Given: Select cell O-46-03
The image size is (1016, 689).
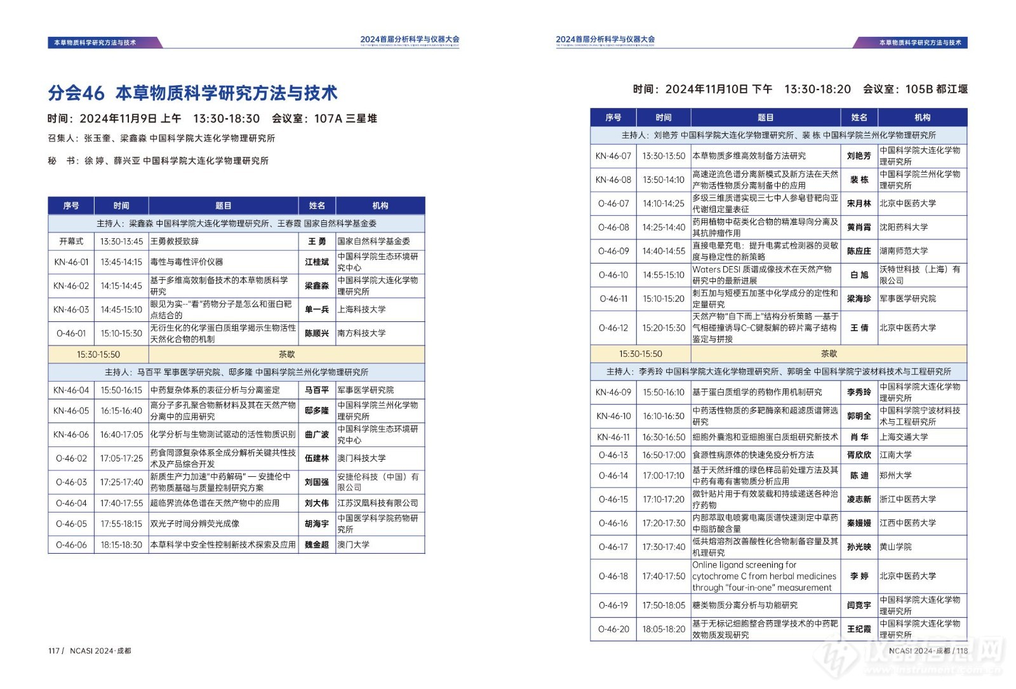Looking at the screenshot, I should tap(71, 482).
